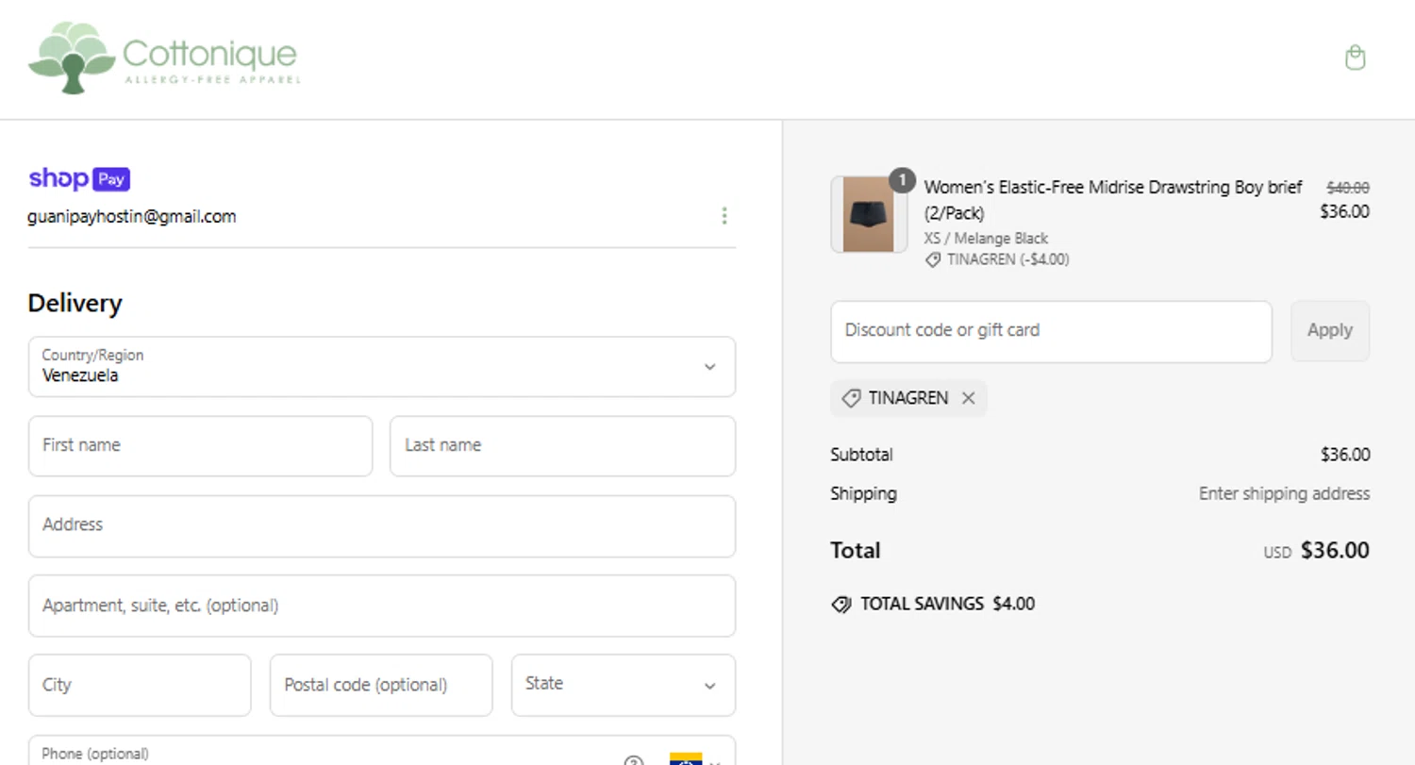Click the Subtotal label
This screenshot has width=1415, height=765.
861,455
